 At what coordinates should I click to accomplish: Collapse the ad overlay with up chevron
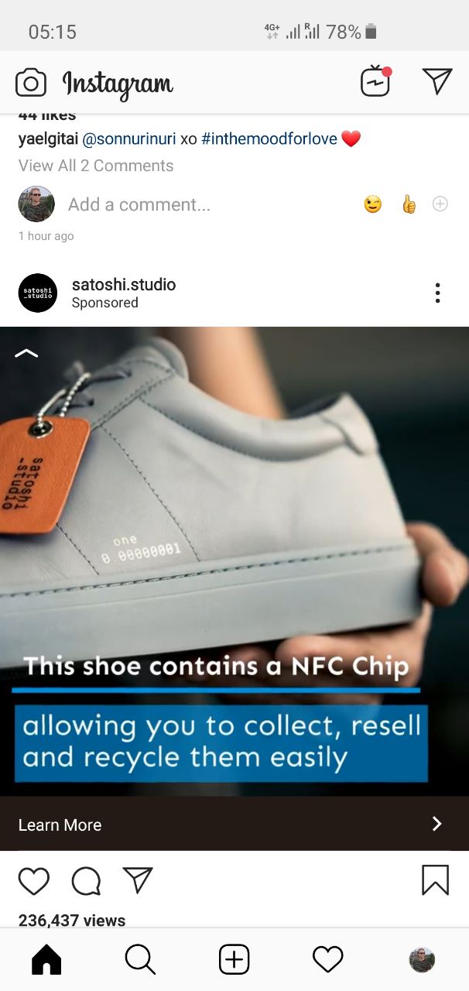pyautogui.click(x=26, y=353)
